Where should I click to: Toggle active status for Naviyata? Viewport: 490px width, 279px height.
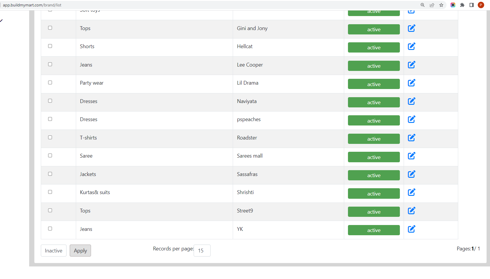(374, 102)
